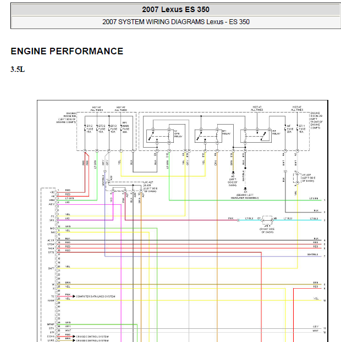Click the 'RIGHT SIDE OF DASH' label under J/B 4

tap(267, 231)
